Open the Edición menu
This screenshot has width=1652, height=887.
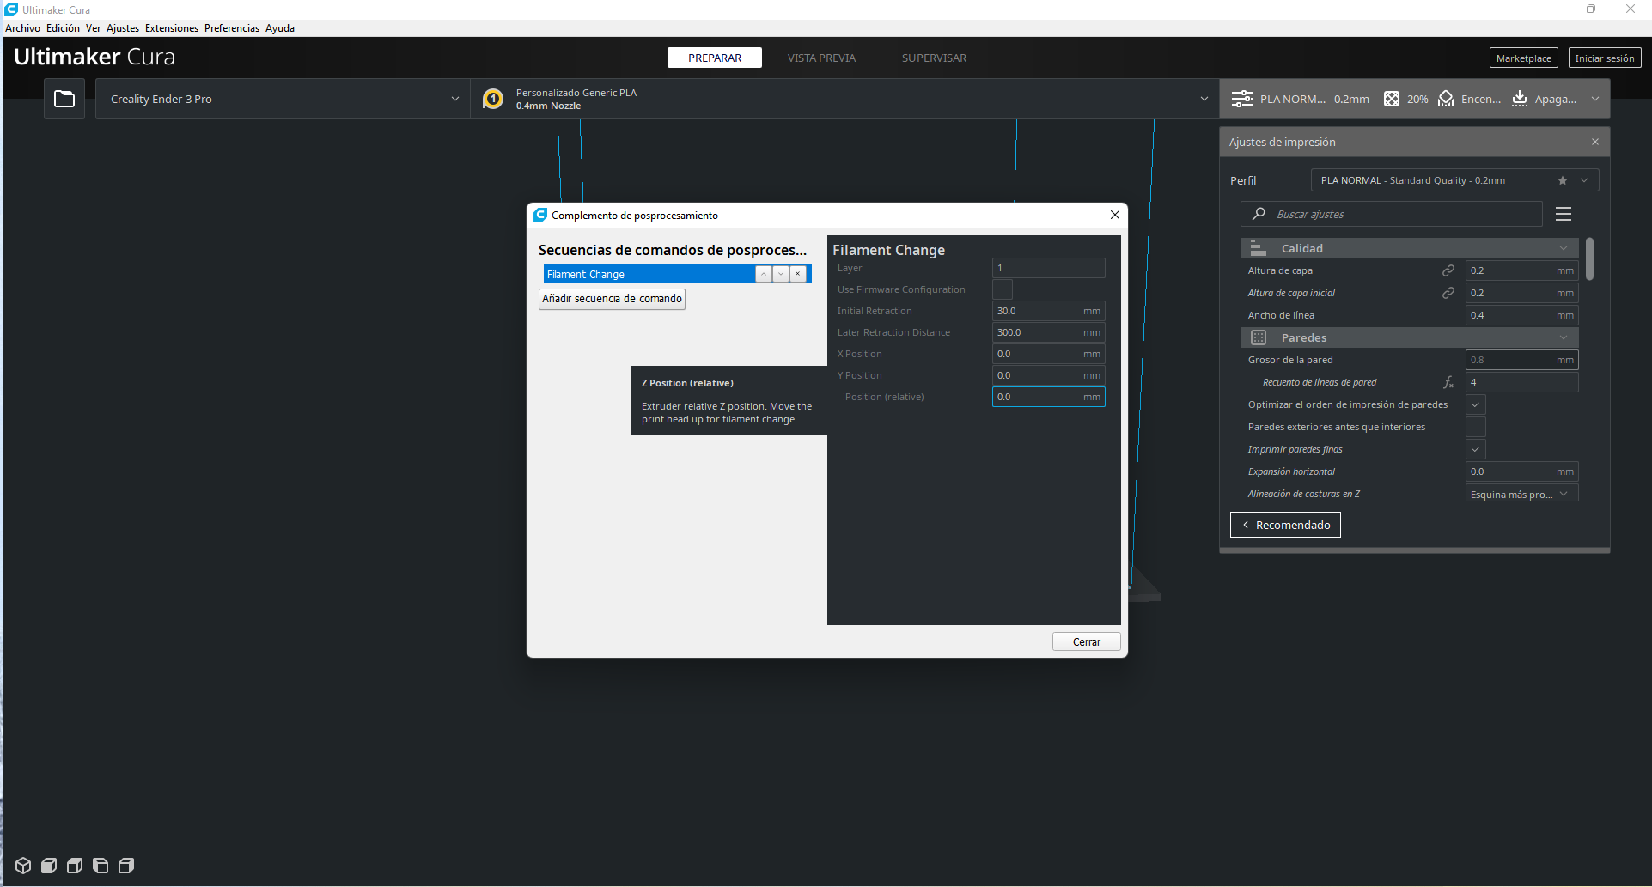pos(63,28)
